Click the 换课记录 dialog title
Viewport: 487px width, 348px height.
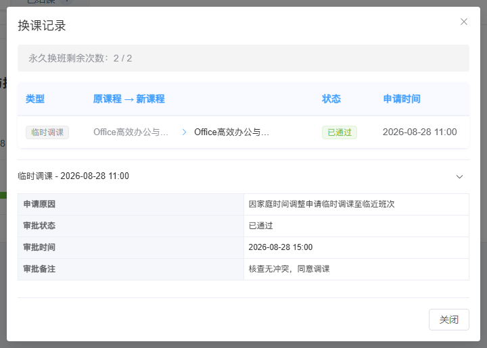tap(42, 26)
